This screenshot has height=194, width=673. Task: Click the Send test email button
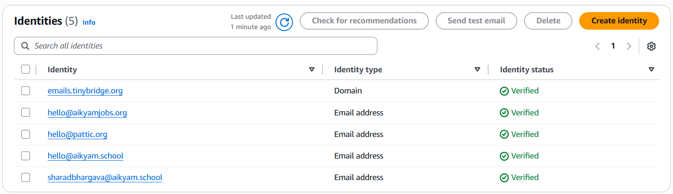point(476,21)
